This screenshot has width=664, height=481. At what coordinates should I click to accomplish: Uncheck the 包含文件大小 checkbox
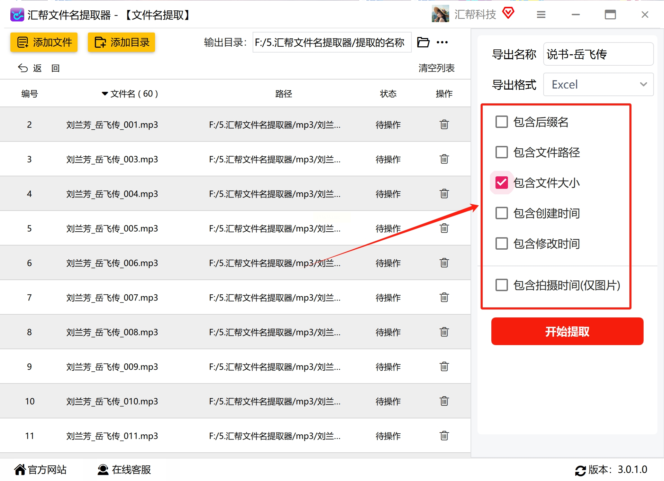click(x=501, y=183)
